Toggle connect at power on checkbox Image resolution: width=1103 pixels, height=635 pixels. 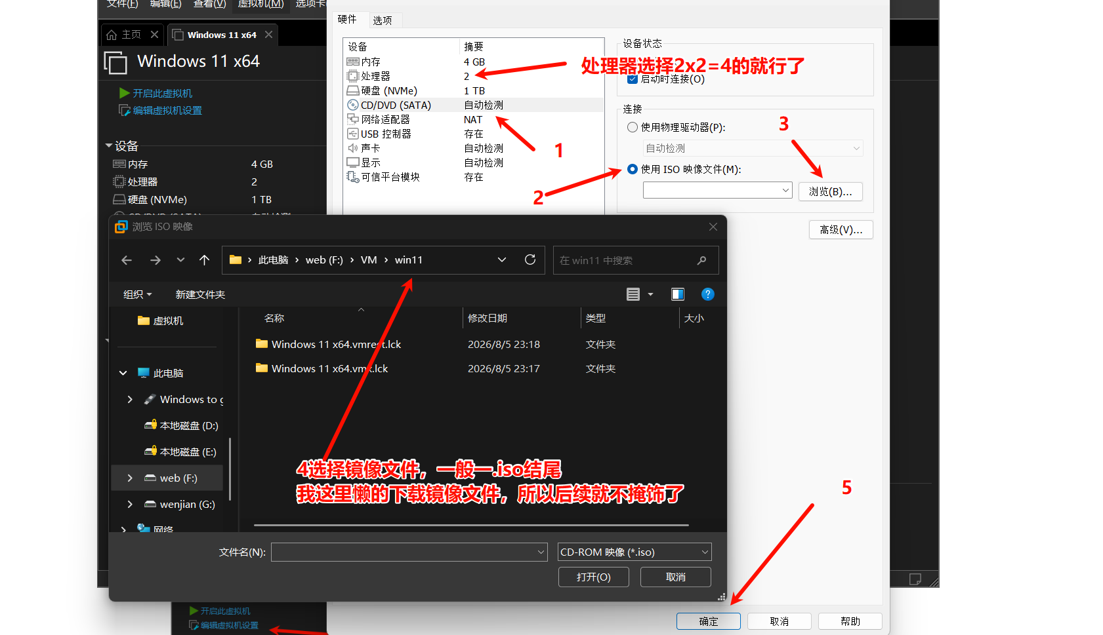pyautogui.click(x=633, y=79)
